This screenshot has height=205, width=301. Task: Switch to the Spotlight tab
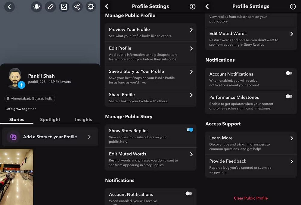(50, 119)
